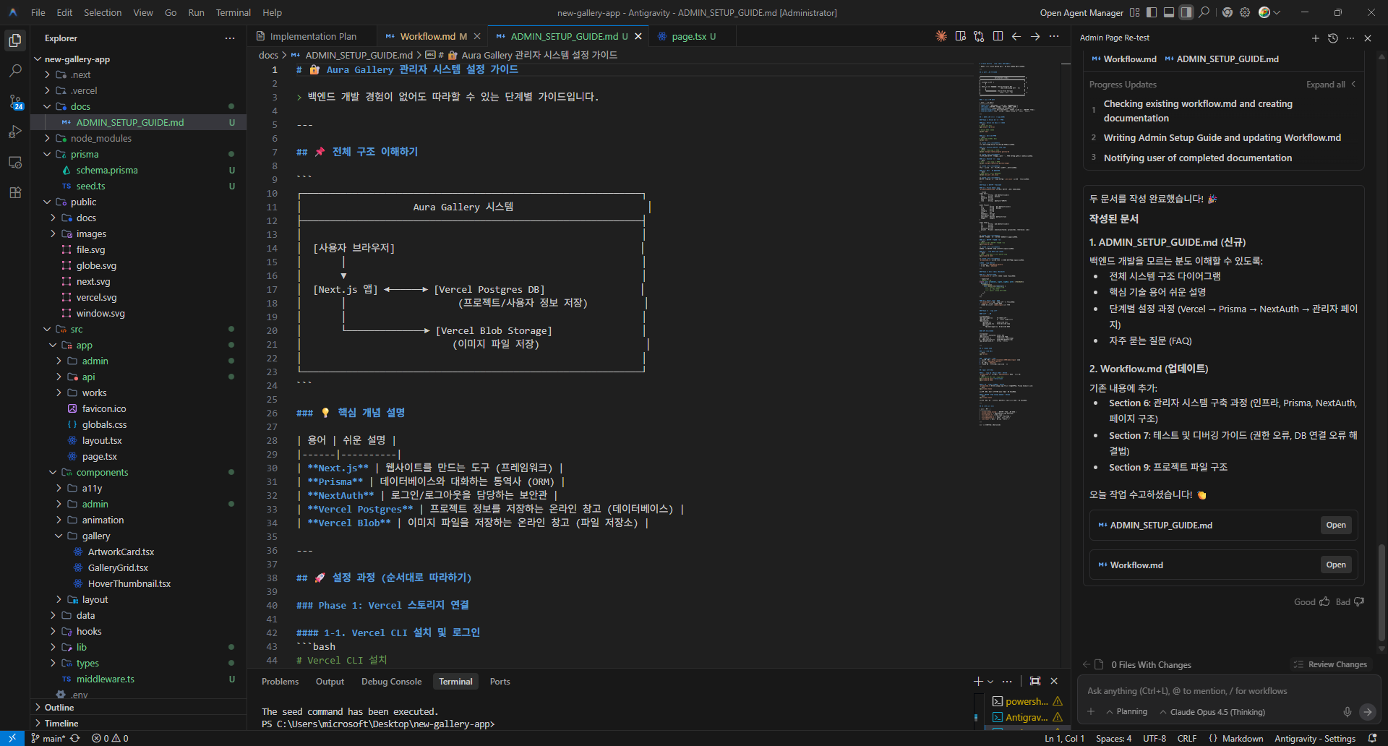The height and width of the screenshot is (746, 1388).
Task: Toggle the primary side bar layout button
Action: [1152, 12]
